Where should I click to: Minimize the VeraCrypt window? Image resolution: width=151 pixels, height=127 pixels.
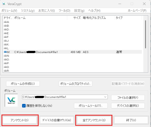pos(120,4)
